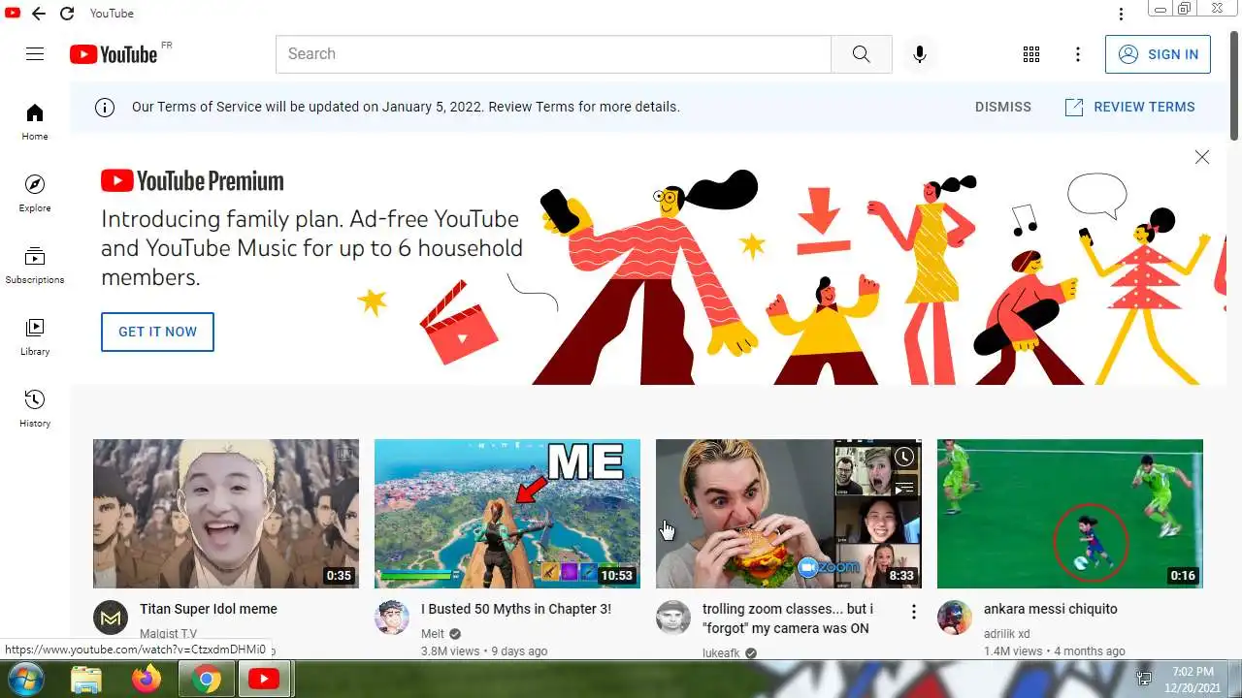Add zoom video to queue icon
Screen dimensions: 1242x698
pyautogui.click(x=904, y=488)
